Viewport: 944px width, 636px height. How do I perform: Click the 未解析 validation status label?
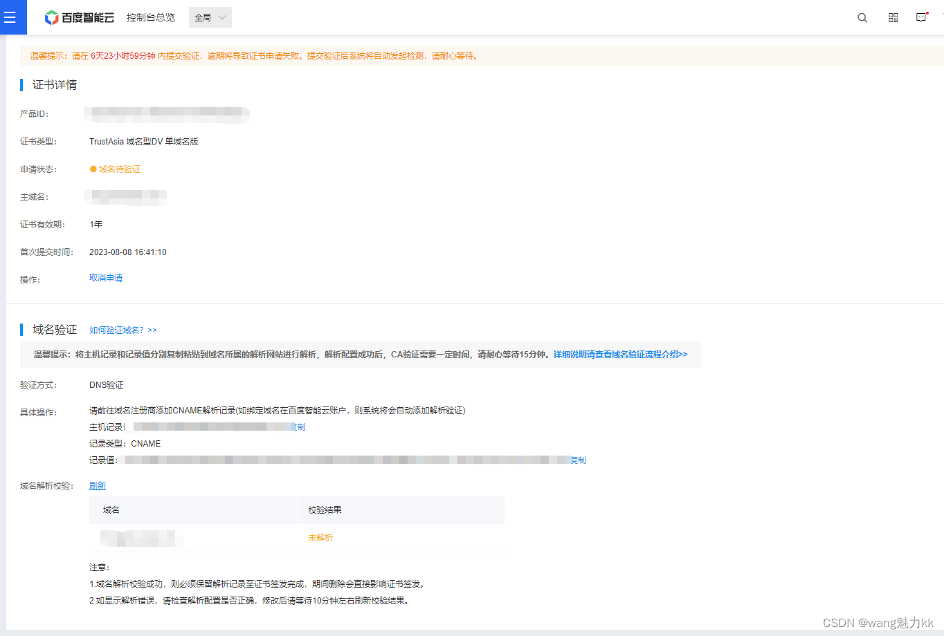click(x=320, y=537)
